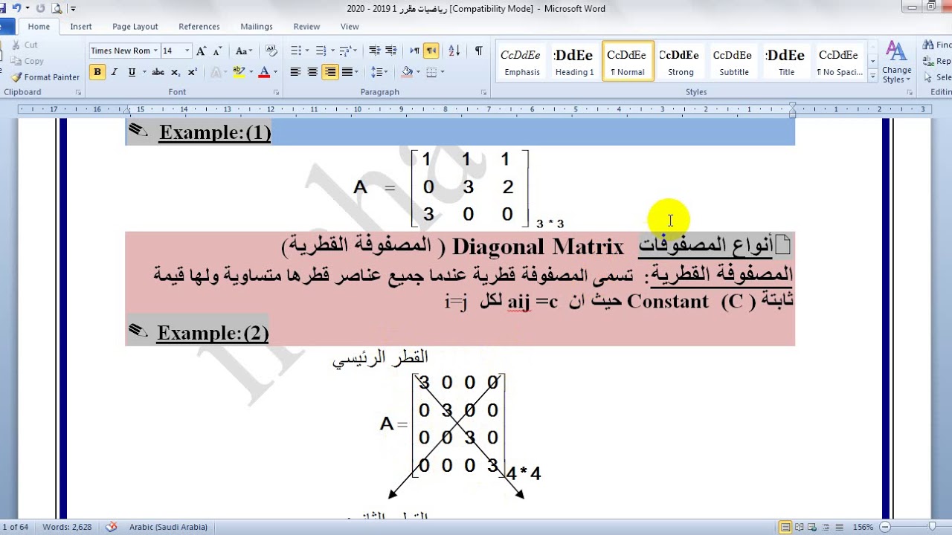Open View tab
This screenshot has height=535, width=952.
point(350,26)
